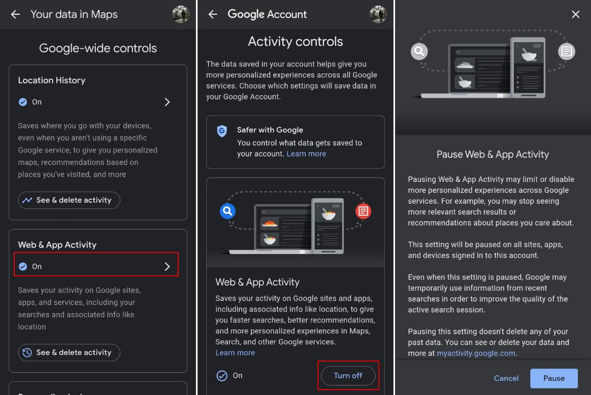Click the gray search icon in Pause dialog illustration
This screenshot has width=591, height=395.
point(419,51)
